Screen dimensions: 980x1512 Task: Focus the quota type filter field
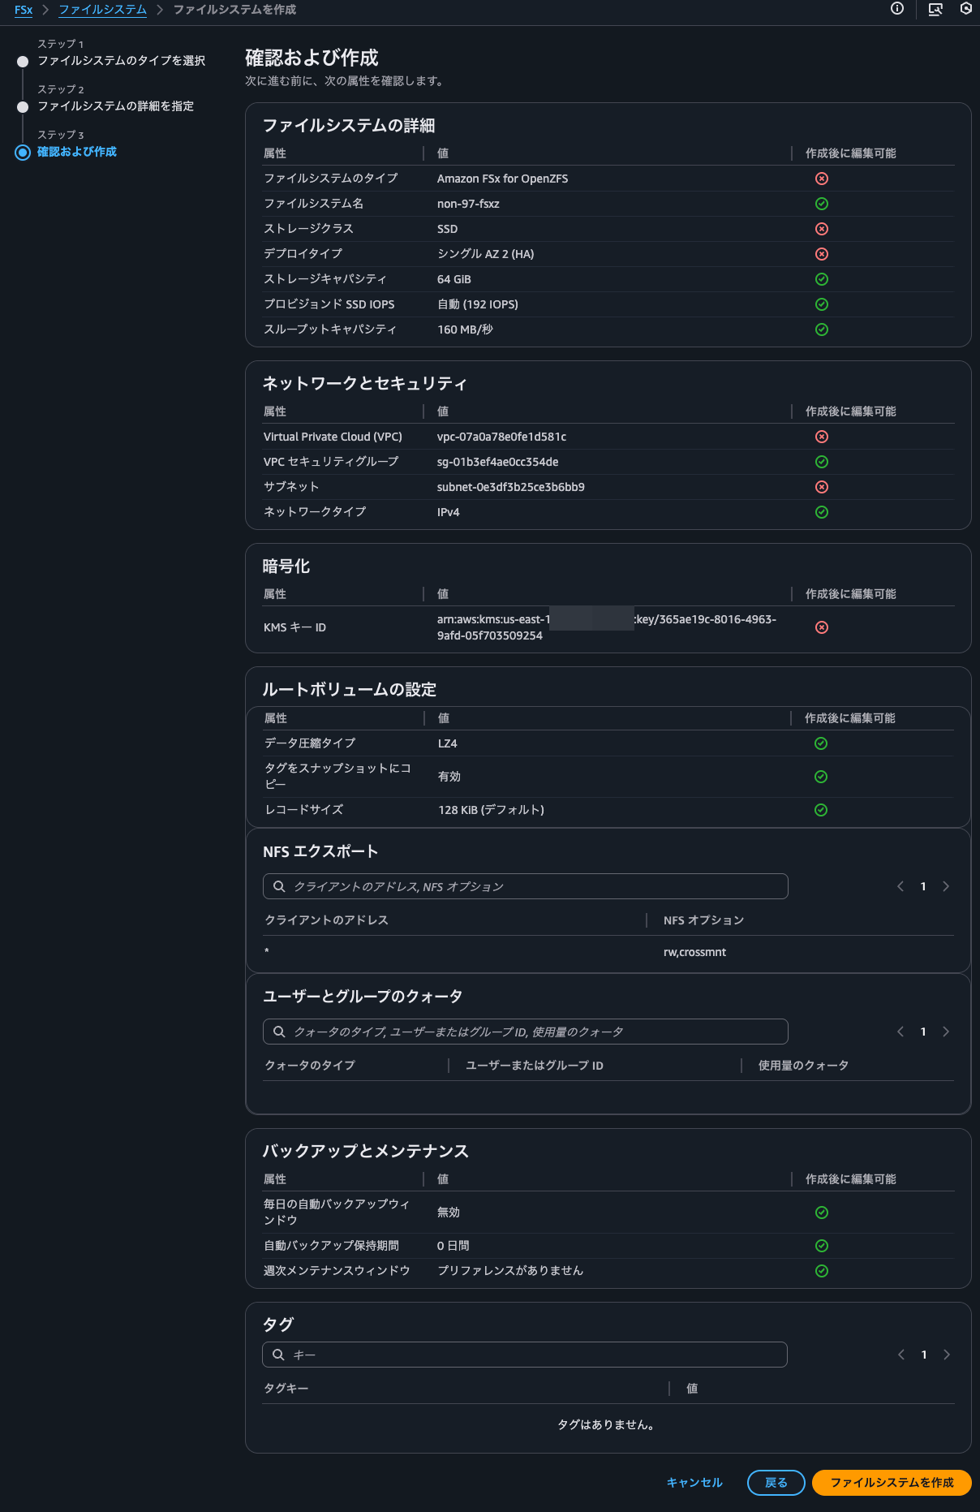pyautogui.click(x=526, y=1032)
